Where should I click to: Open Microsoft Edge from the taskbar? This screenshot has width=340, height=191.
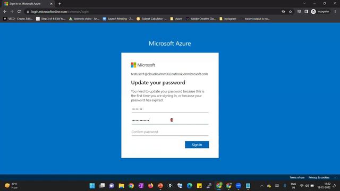tap(190, 186)
